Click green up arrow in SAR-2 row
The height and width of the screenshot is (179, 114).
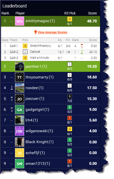click(82, 52)
